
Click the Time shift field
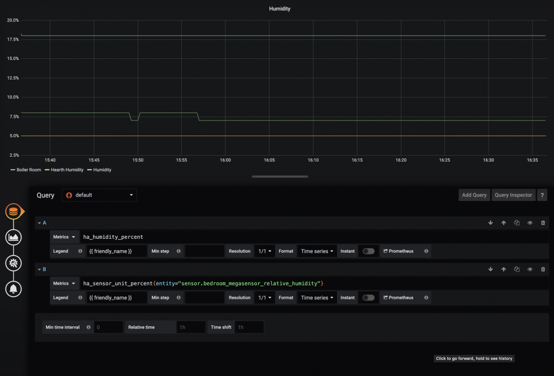[x=249, y=327]
